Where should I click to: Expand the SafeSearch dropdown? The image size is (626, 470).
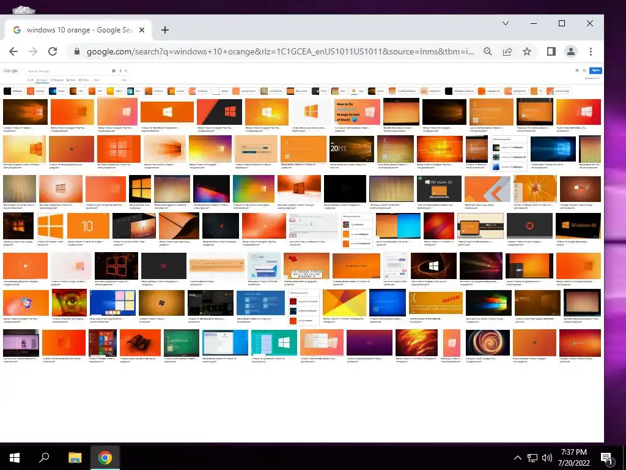[592, 78]
